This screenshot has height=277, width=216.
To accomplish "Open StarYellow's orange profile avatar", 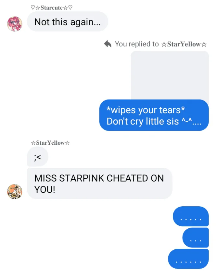I will pyautogui.click(x=15, y=192).
